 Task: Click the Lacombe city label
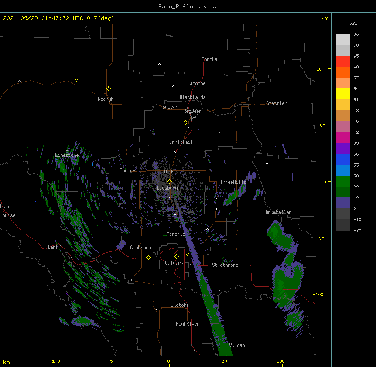point(196,83)
